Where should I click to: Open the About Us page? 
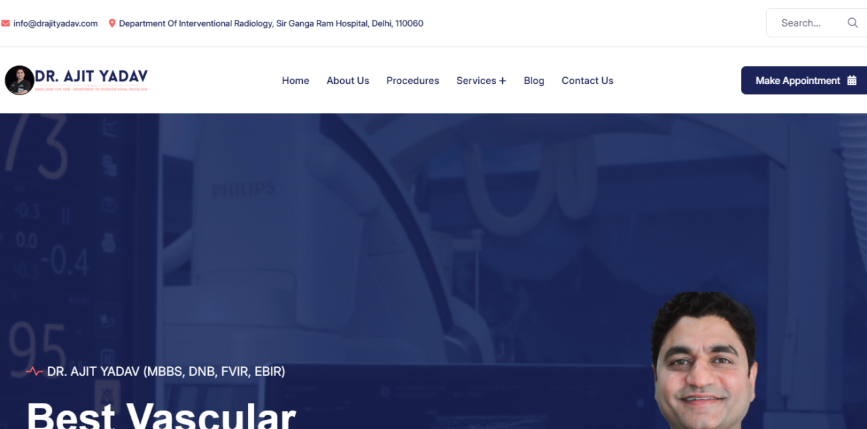pos(347,81)
